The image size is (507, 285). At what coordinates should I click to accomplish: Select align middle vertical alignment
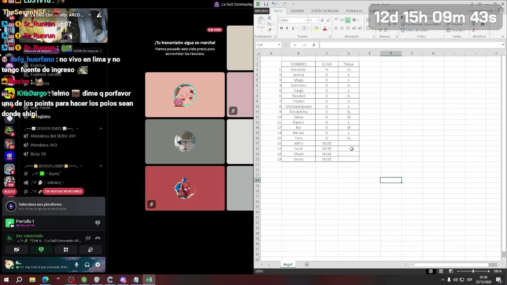342,20
